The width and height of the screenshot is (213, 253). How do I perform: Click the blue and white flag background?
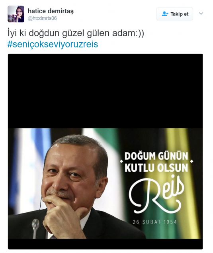coord(29,161)
